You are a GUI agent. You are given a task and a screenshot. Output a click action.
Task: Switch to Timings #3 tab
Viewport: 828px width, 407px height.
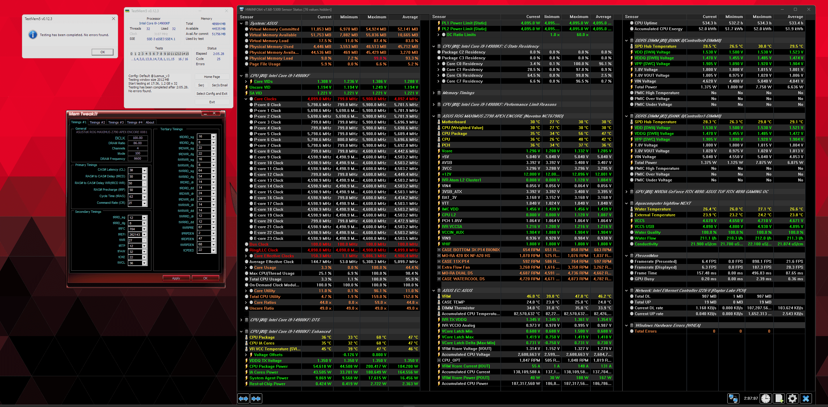116,122
